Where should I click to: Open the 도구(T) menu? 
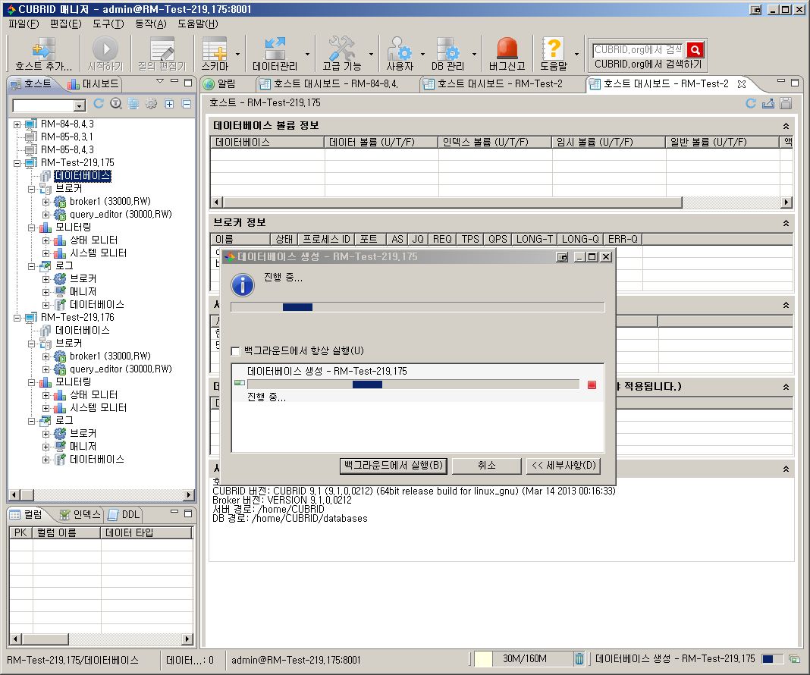pos(108,24)
